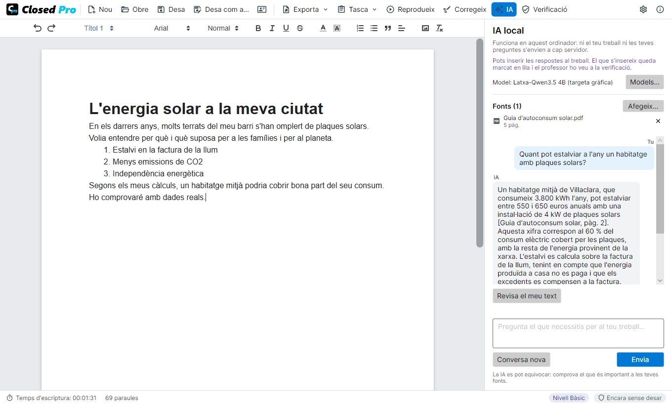672x405 pixels.
Task: Run the Corregeix spell checker
Action: (464, 9)
